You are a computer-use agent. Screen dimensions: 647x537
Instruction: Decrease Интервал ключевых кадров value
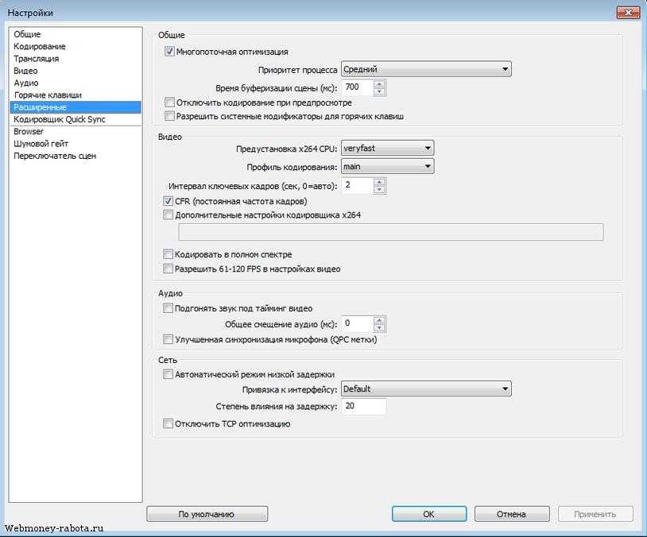(x=380, y=190)
